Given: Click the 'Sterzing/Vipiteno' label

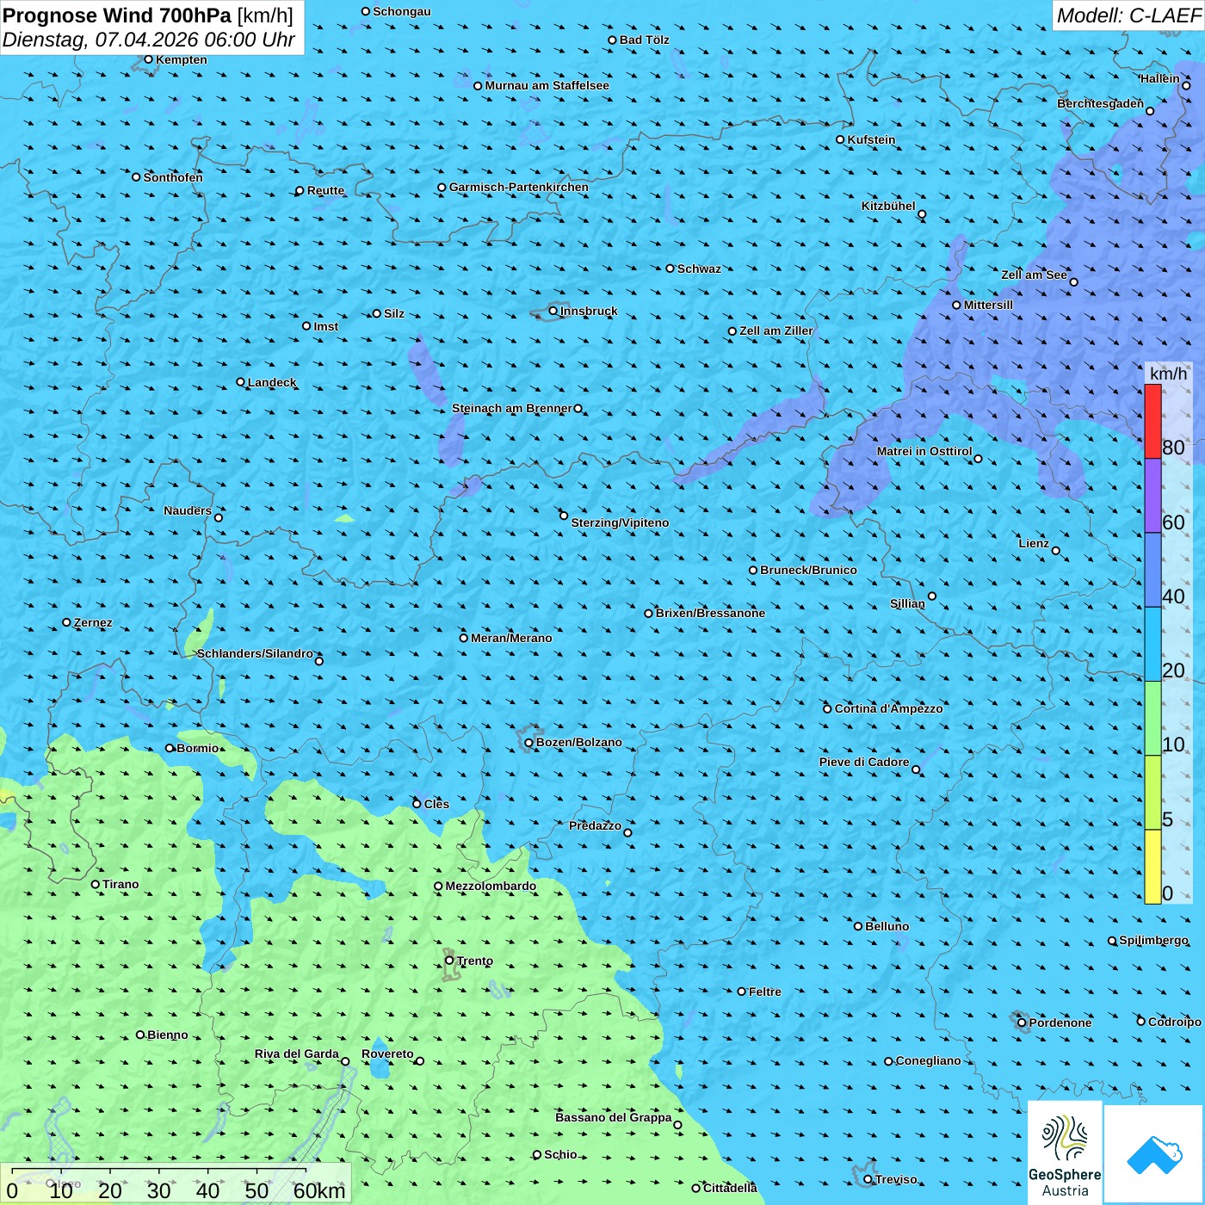Looking at the screenshot, I should pos(620,522).
